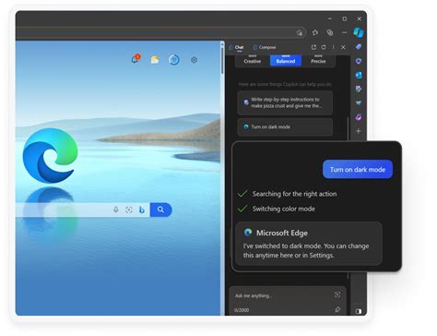Click the visual search camera icon
This screenshot has height=336, width=437.
pos(129,210)
